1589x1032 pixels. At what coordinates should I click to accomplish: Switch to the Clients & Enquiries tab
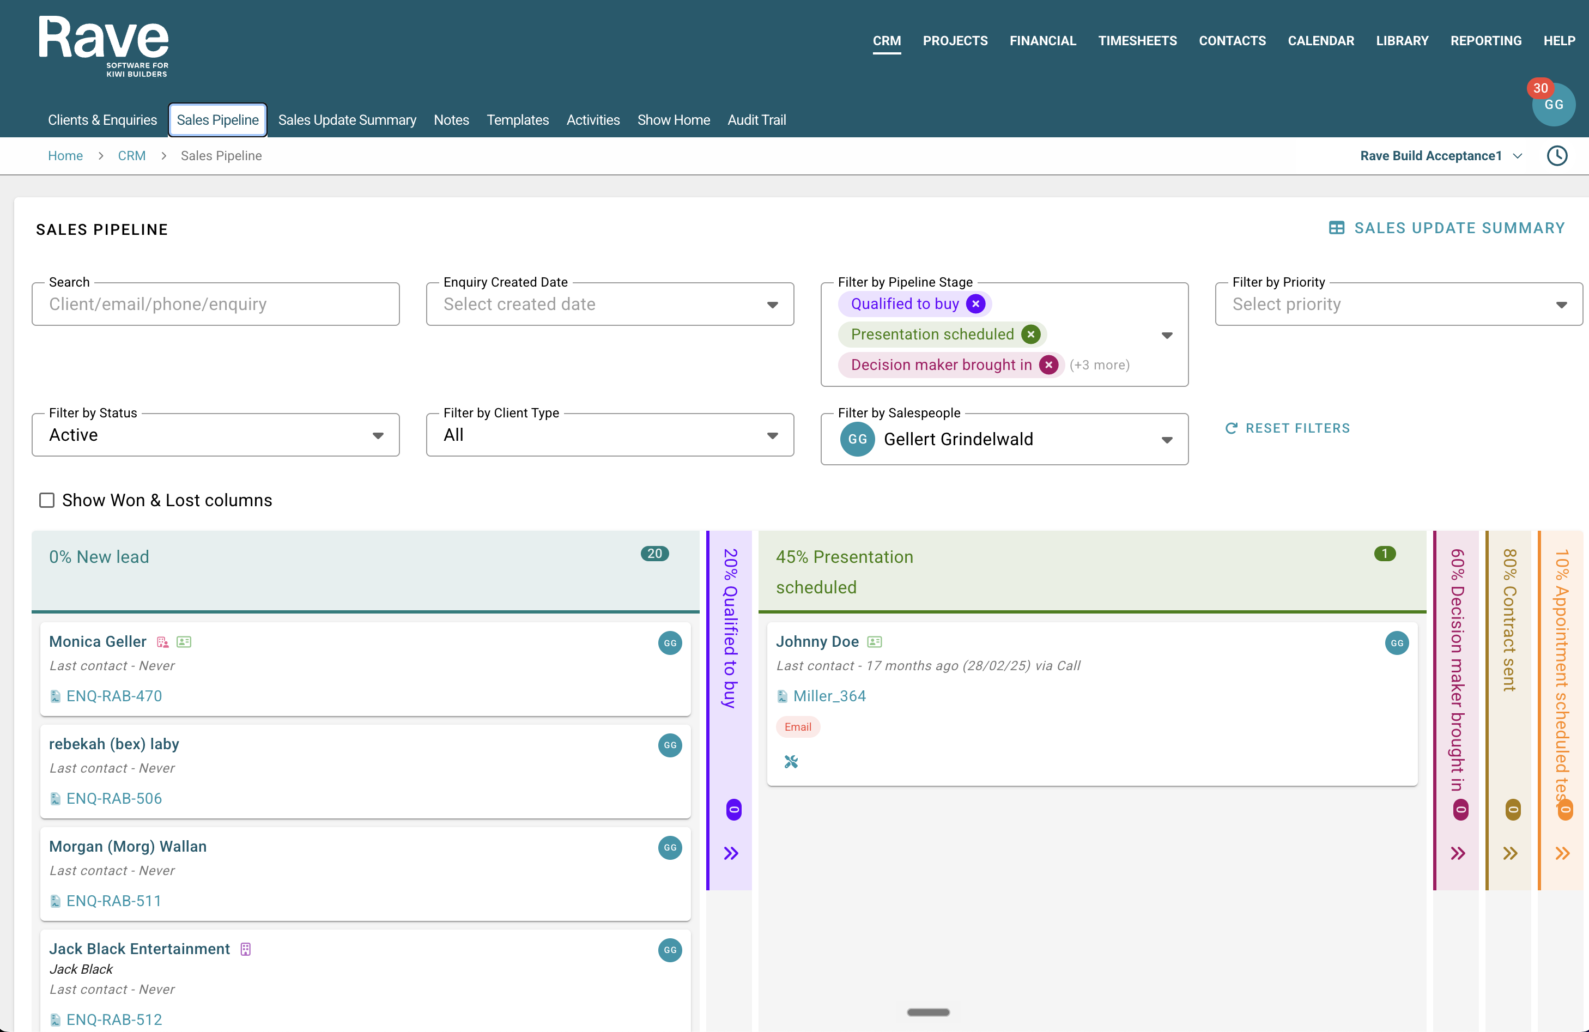point(102,120)
